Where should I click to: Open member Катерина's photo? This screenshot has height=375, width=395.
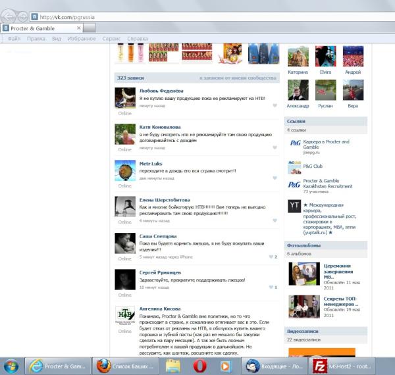(x=298, y=56)
